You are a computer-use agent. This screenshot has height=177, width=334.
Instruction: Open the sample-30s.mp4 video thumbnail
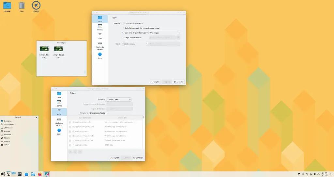click(44, 49)
